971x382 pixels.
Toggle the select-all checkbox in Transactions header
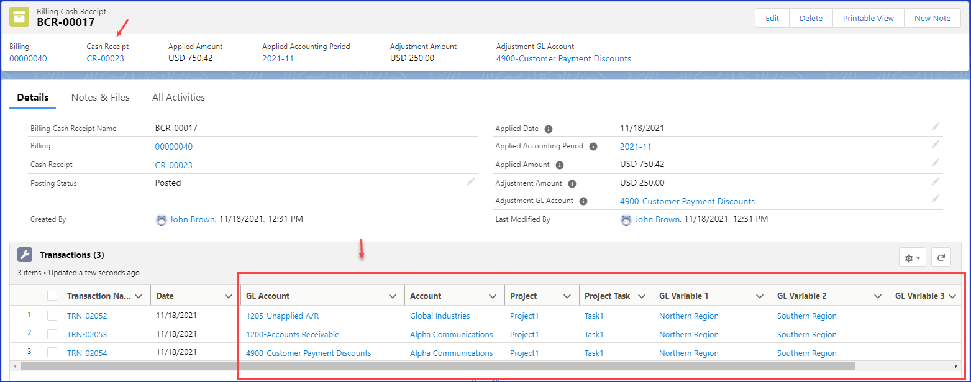(x=53, y=296)
